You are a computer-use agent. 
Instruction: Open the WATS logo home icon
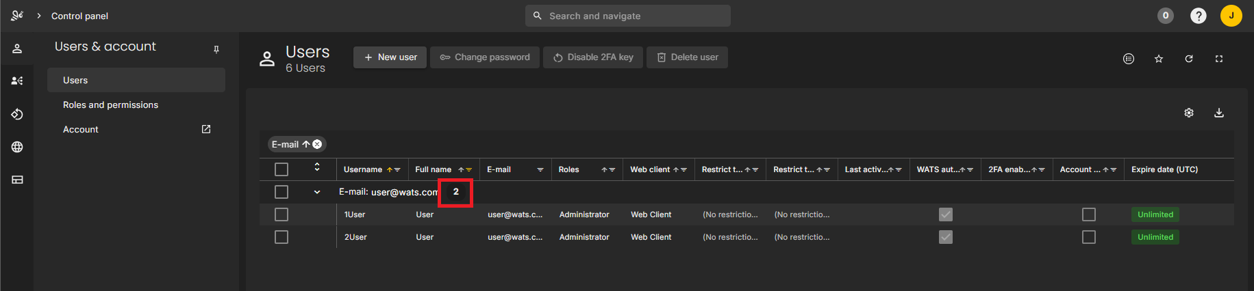click(x=17, y=15)
